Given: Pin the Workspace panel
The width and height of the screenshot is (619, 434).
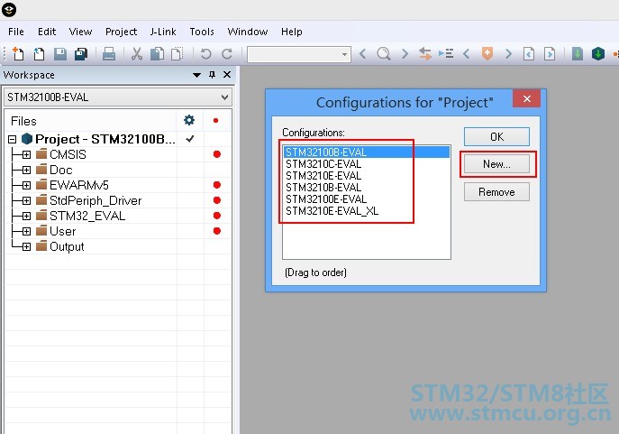Looking at the screenshot, I should (x=212, y=74).
